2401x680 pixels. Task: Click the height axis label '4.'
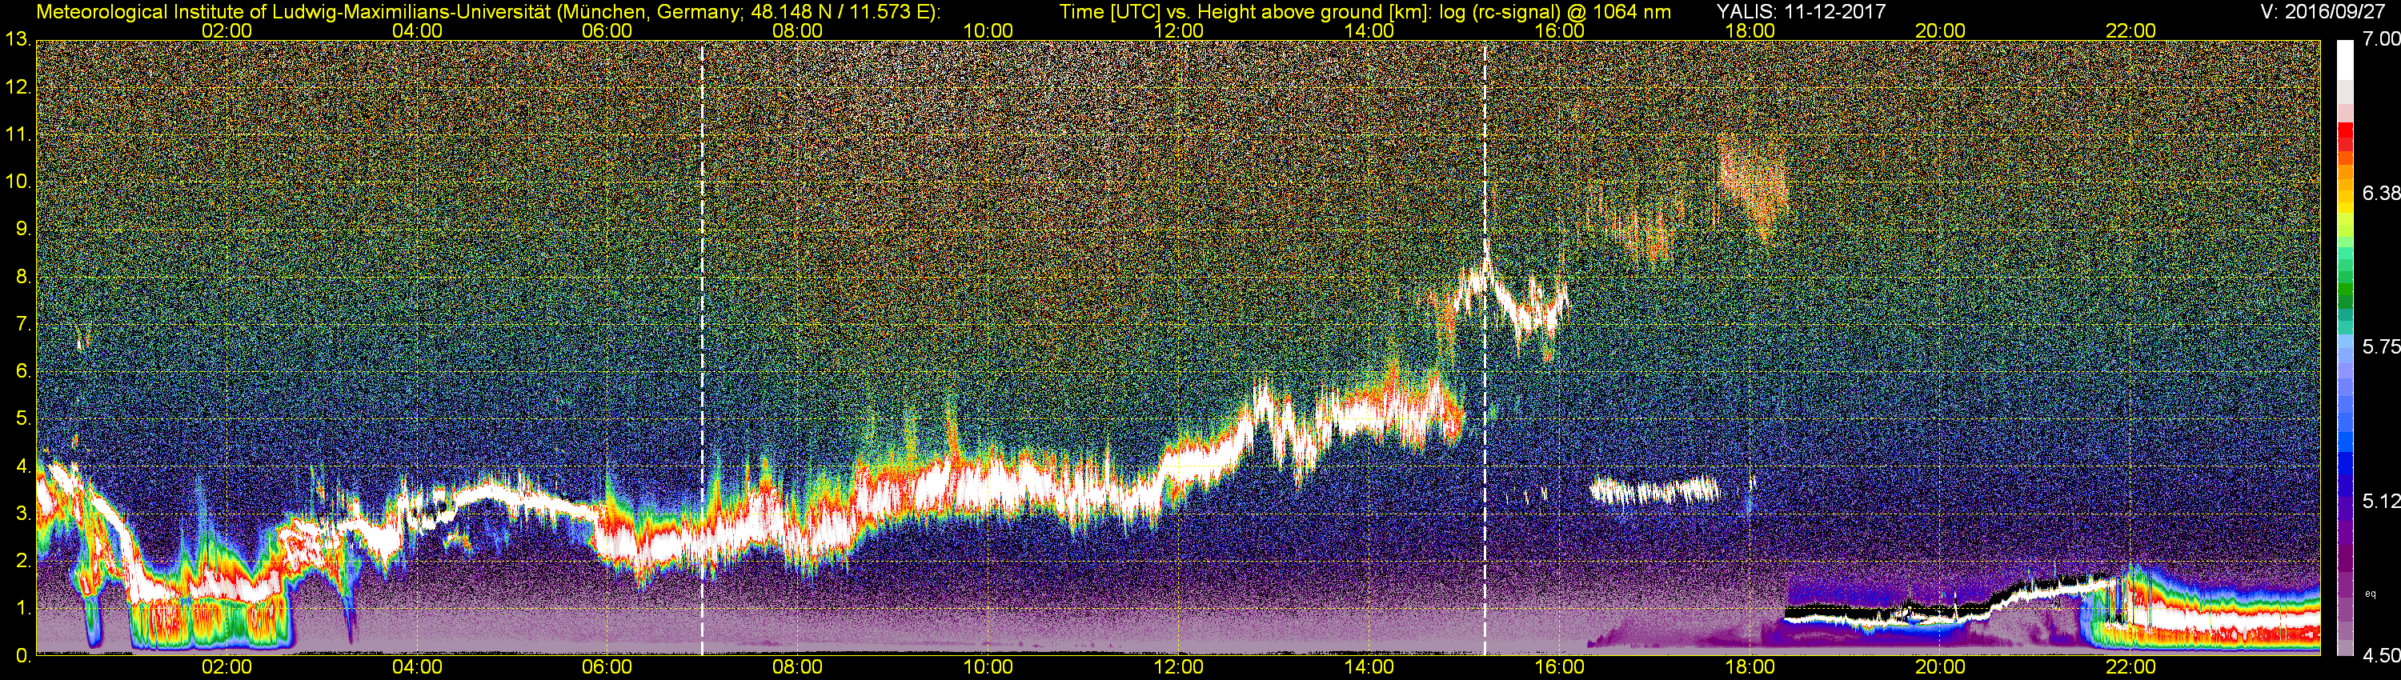[22, 466]
